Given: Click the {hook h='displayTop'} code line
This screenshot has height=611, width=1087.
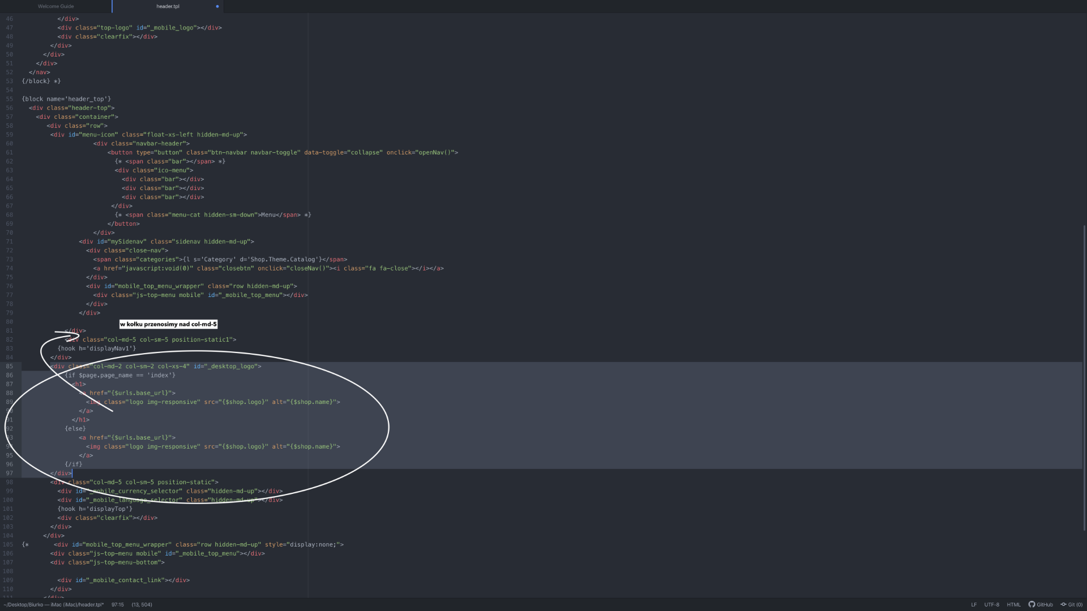Looking at the screenshot, I should coord(95,509).
